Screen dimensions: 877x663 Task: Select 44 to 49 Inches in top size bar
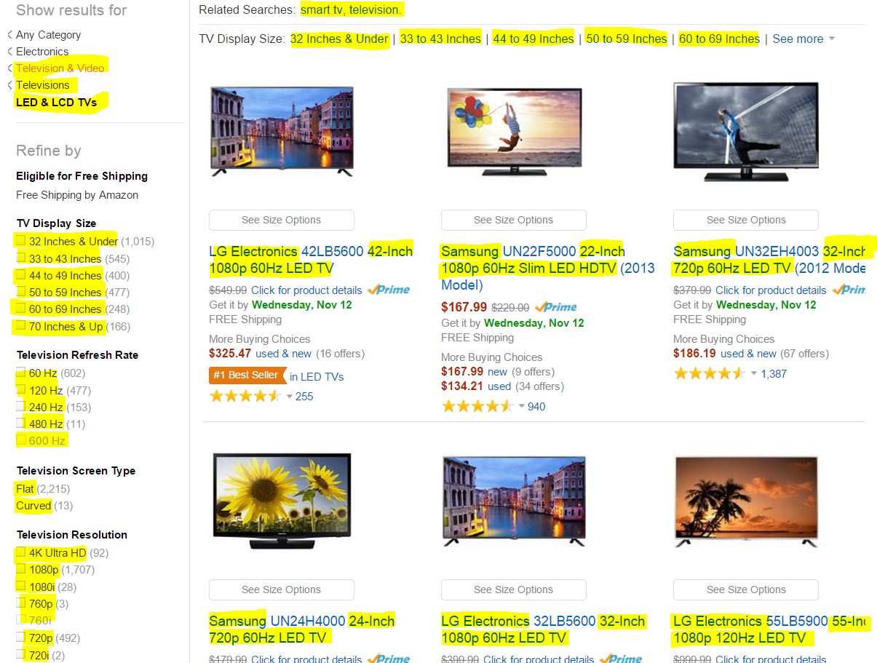533,39
